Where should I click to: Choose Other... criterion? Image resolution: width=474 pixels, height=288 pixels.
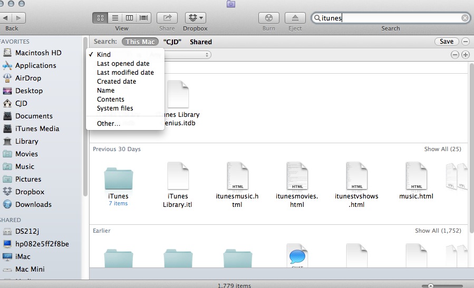(x=125, y=124)
